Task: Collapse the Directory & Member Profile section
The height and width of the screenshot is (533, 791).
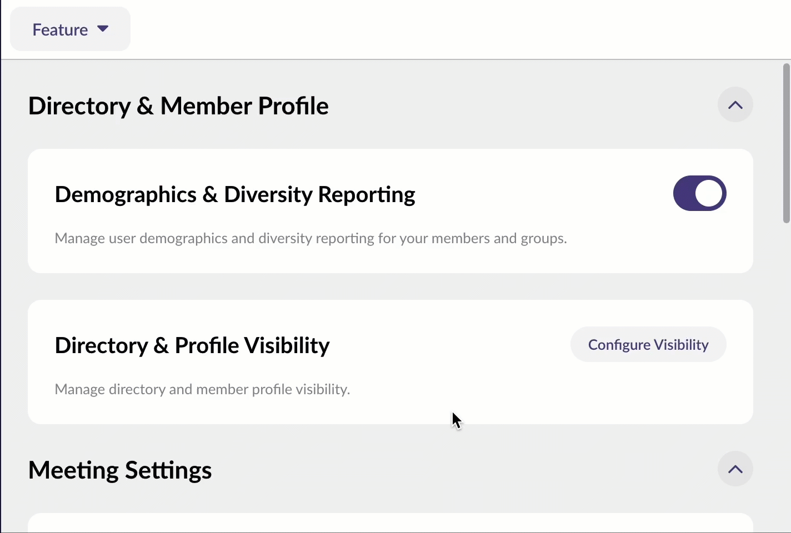Action: coord(735,105)
